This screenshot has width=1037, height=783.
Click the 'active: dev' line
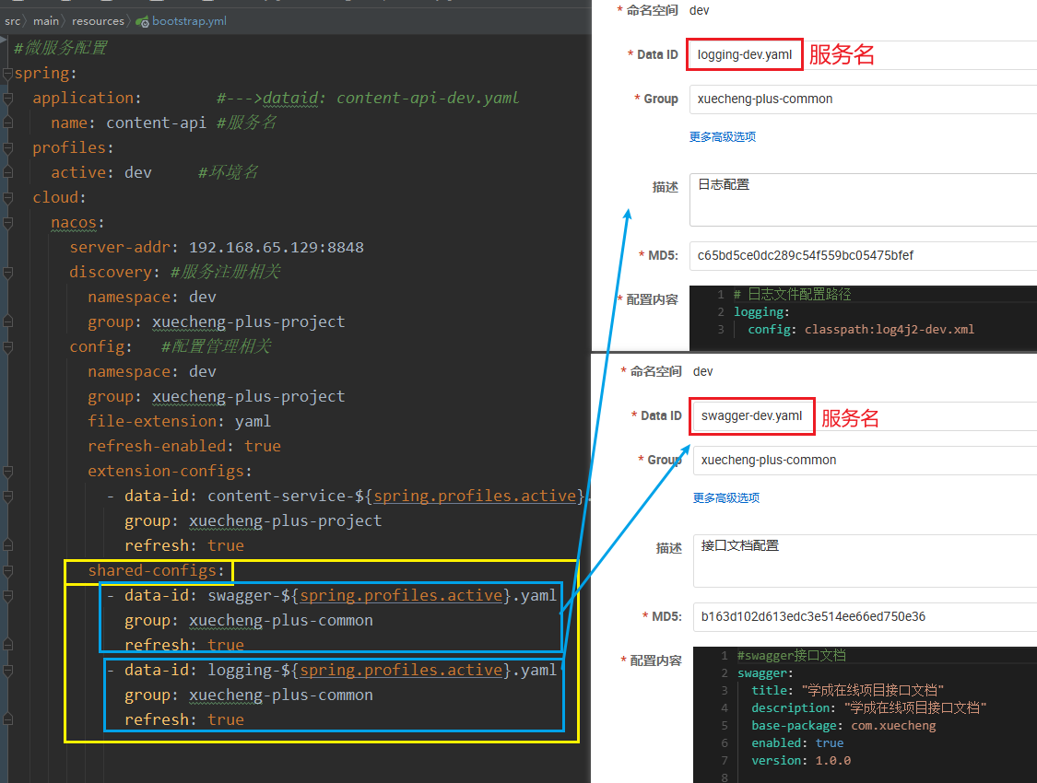(101, 172)
